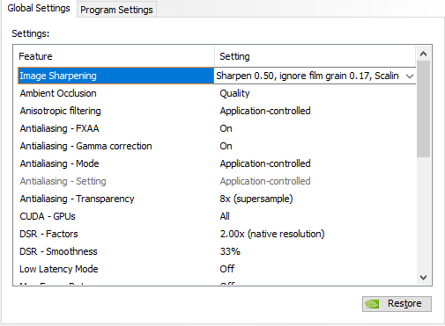This screenshot has height=326, width=445.
Task: Click the NVIDIA logo on the Restore button
Action: [x=372, y=304]
